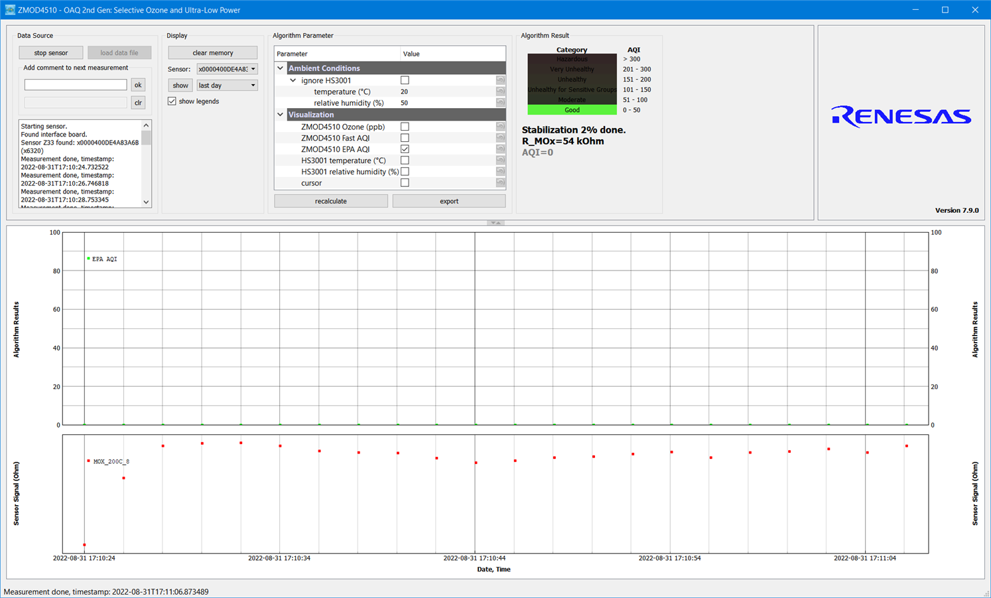Collapse the ignore HS3001 sub-tree

point(293,80)
